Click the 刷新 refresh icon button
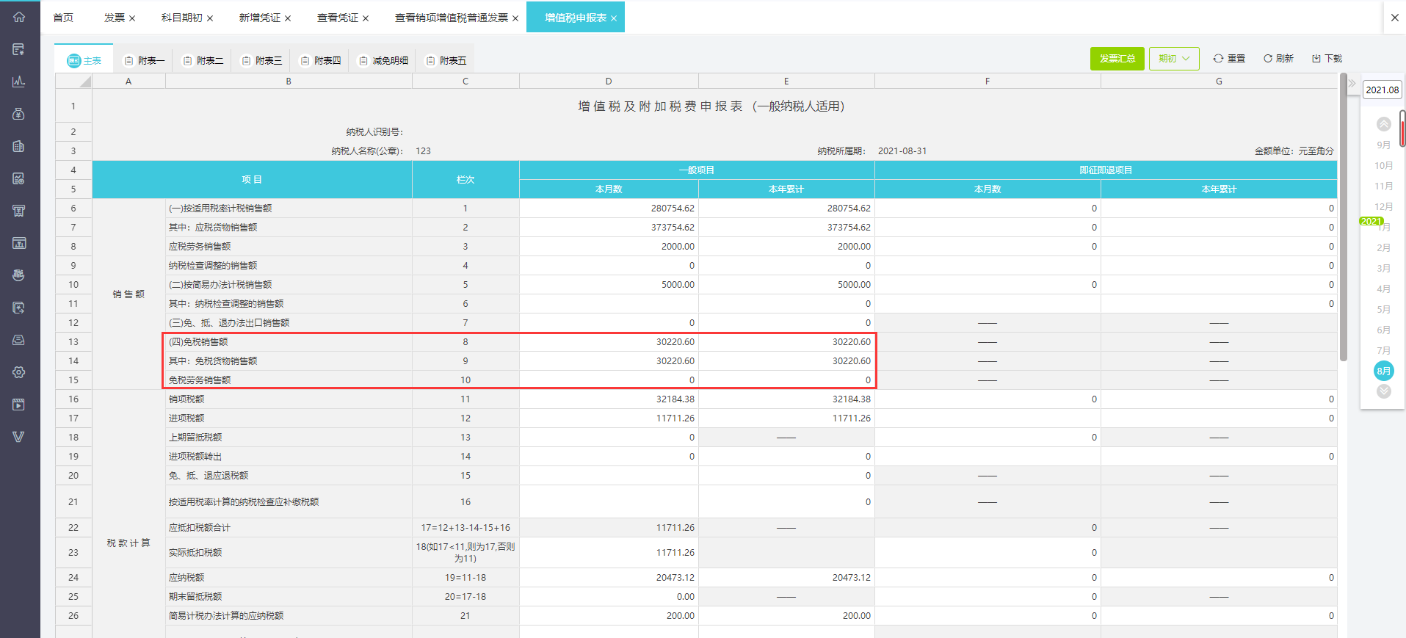 [1278, 59]
